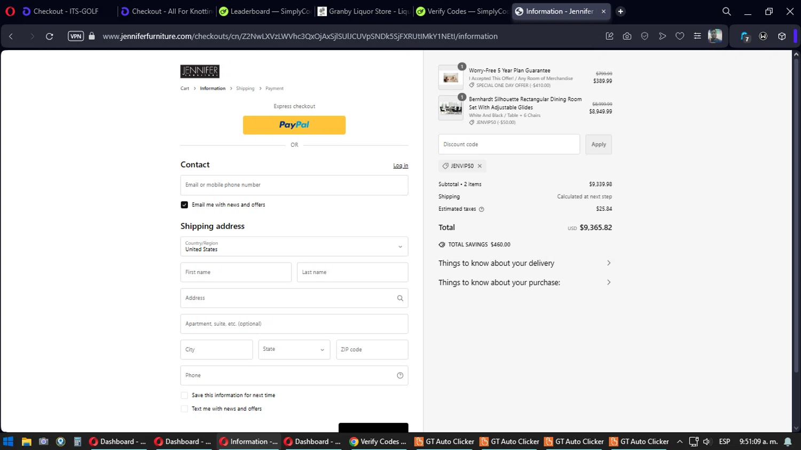Click the search tabs magnifier icon
Image resolution: width=801 pixels, height=450 pixels.
click(727, 11)
